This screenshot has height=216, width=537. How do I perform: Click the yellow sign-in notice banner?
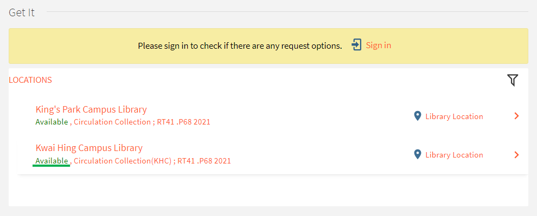(x=268, y=46)
